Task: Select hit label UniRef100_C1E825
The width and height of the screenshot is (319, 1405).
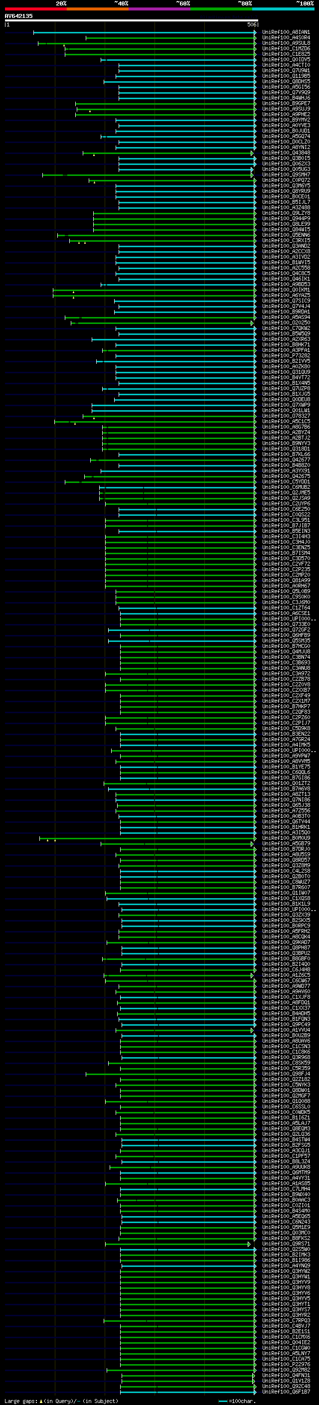Action: tap(286, 54)
